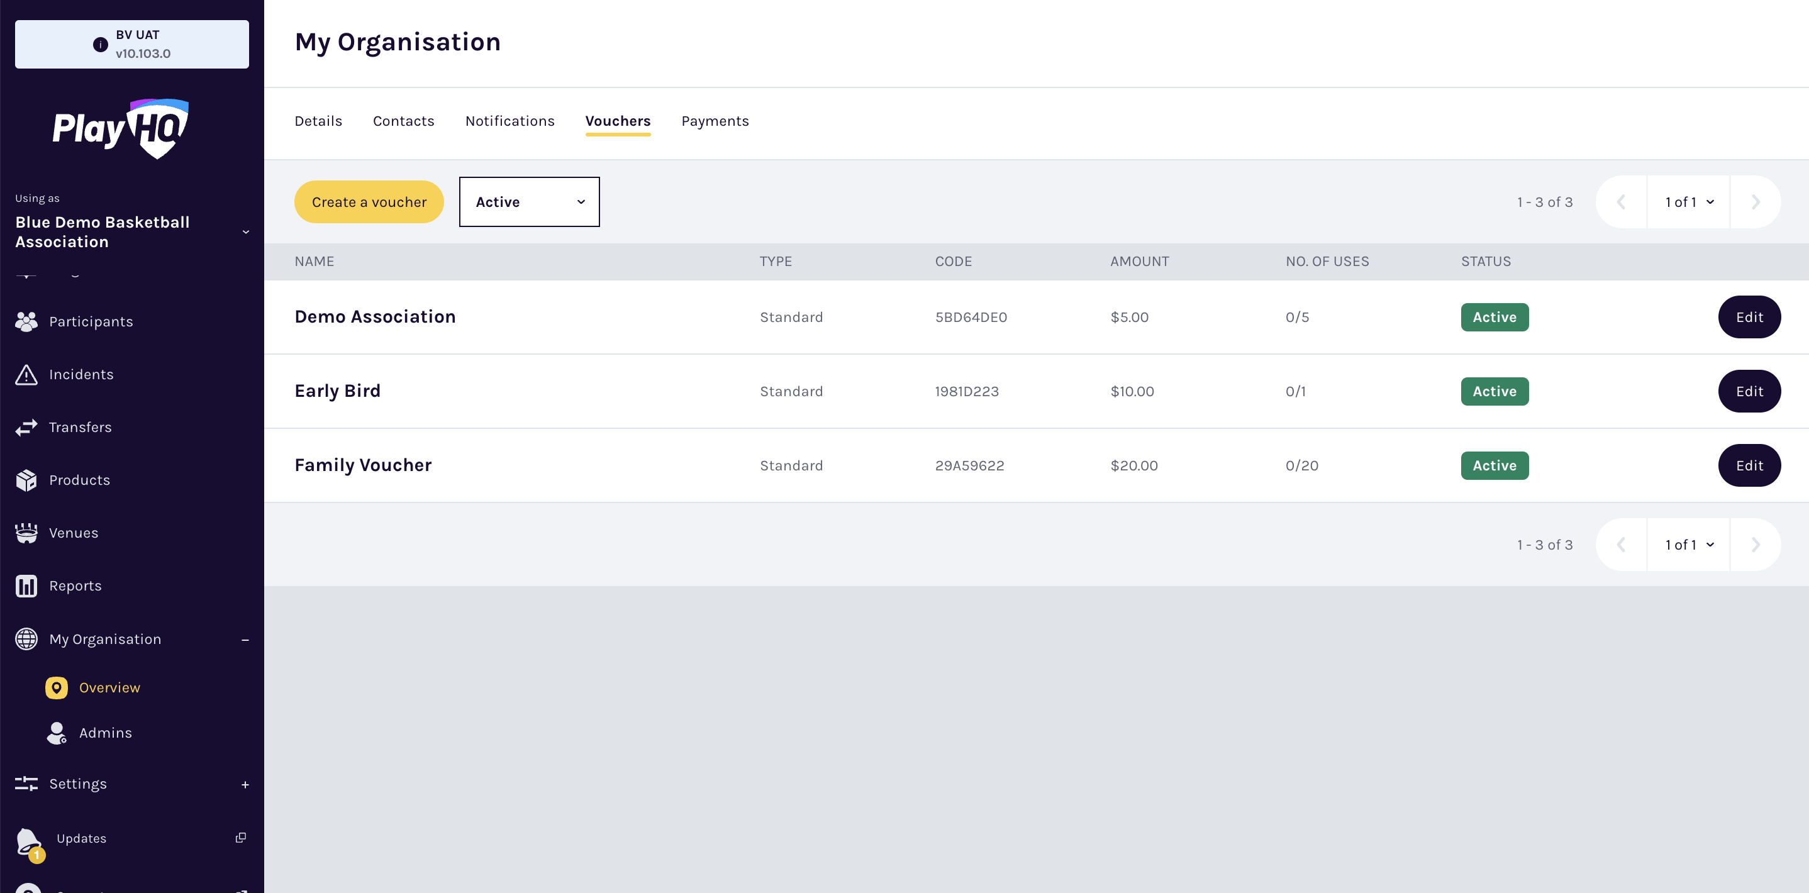Click the Family Voucher name
The image size is (1809, 893).
pyautogui.click(x=363, y=465)
